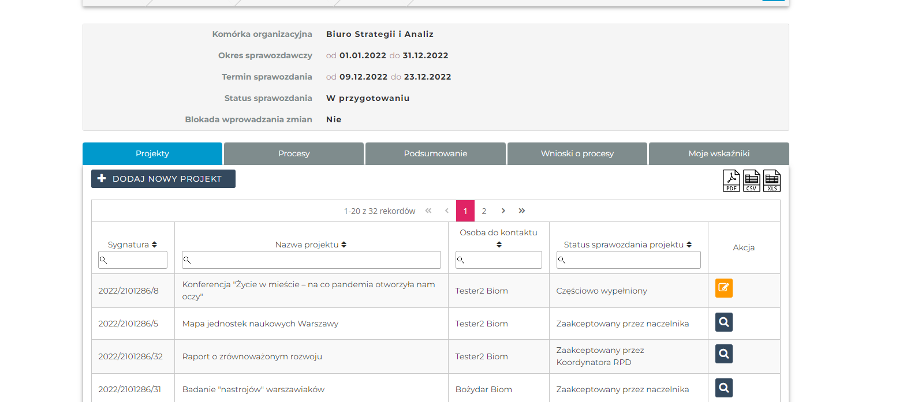The image size is (903, 402).
Task: Export the project list as PDF
Action: coord(732,181)
